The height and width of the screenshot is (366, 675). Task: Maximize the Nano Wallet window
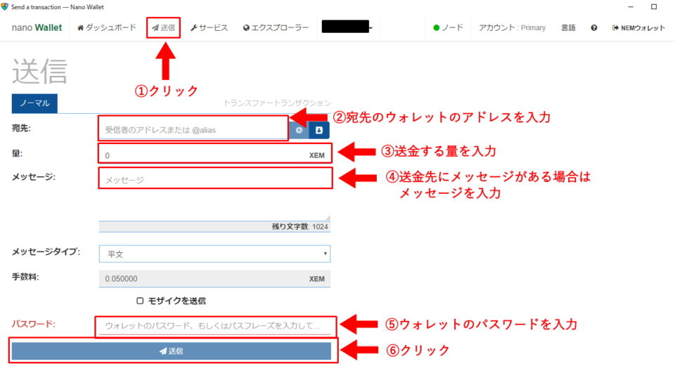coord(654,6)
